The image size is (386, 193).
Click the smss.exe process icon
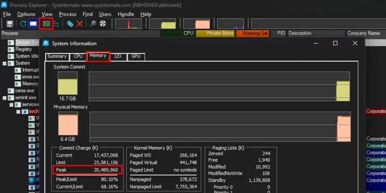point(18,77)
